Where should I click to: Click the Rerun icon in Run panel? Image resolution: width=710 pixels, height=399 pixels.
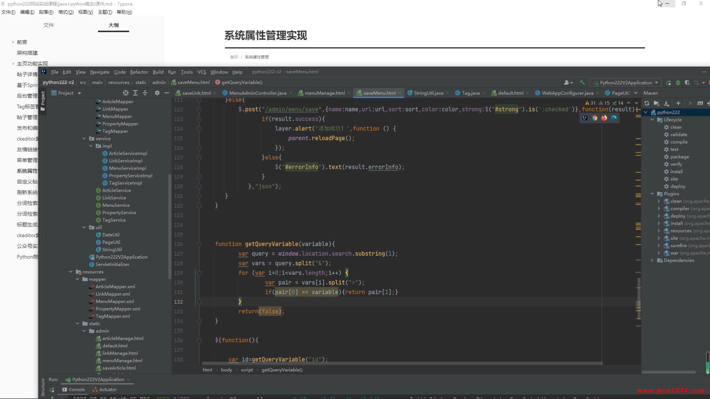point(52,390)
